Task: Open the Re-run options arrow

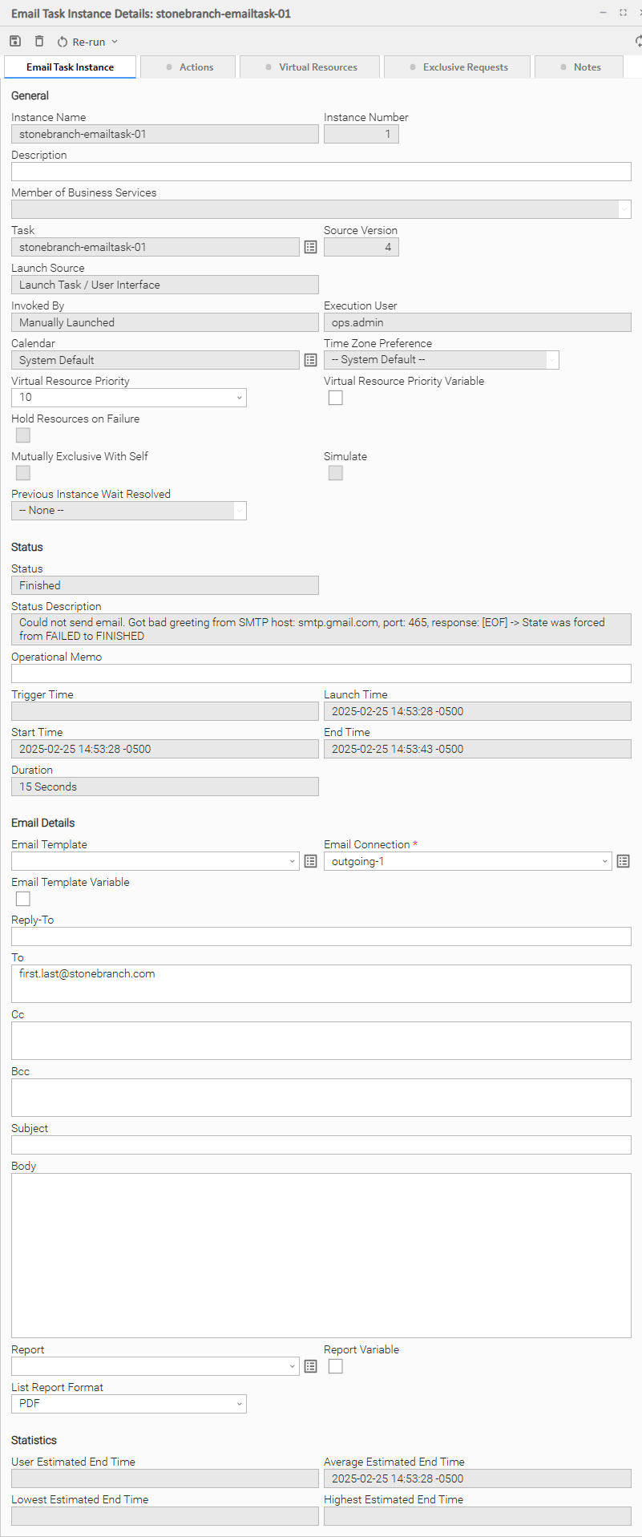Action: 115,42
